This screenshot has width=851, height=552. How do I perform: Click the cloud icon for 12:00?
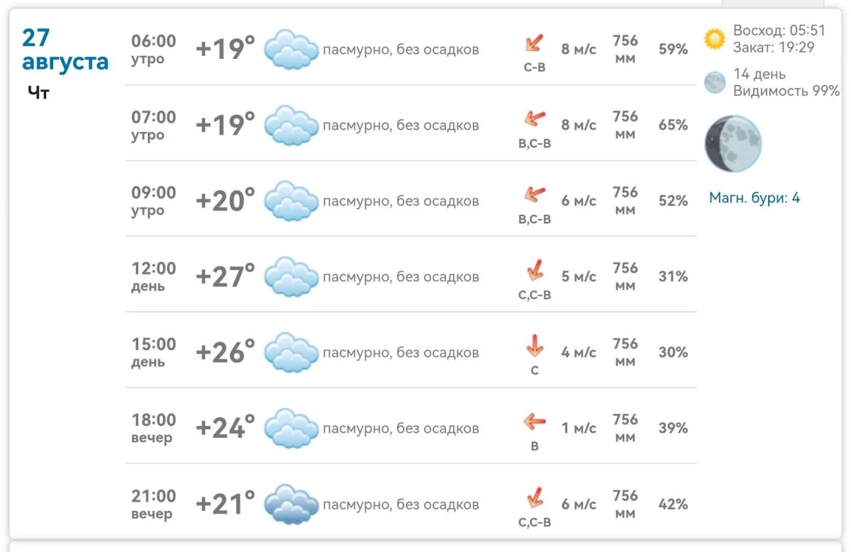point(291,277)
